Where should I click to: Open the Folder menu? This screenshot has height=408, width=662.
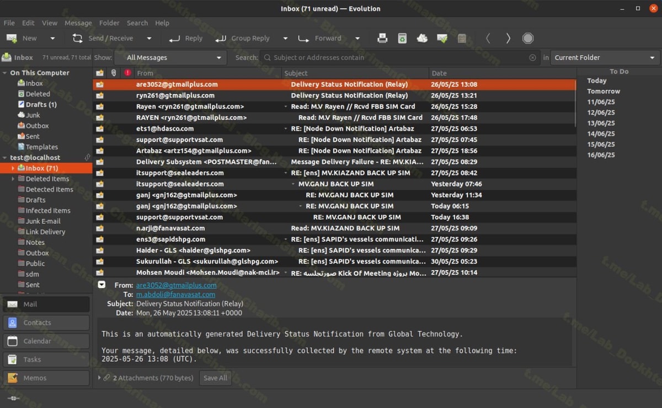click(109, 23)
